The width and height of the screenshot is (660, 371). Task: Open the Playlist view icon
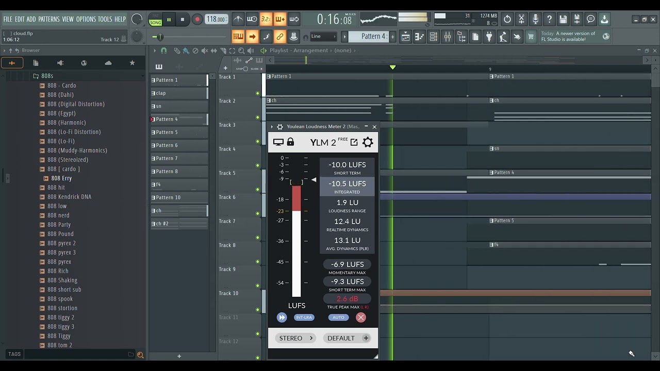405,37
